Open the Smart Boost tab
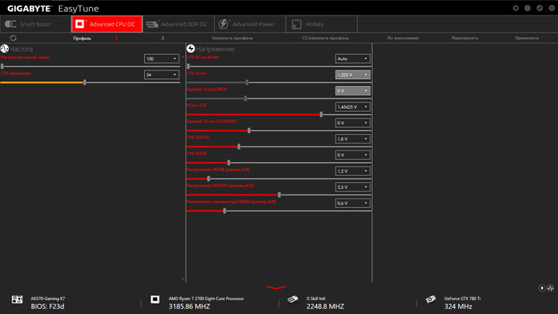Image resolution: width=558 pixels, height=314 pixels. (x=36, y=24)
